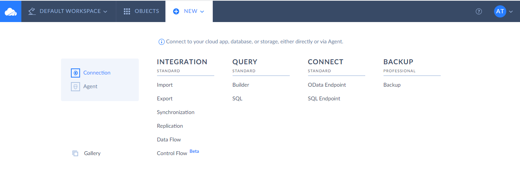Create a new OData Endpoint
Image resolution: width=520 pixels, height=176 pixels.
click(x=327, y=85)
